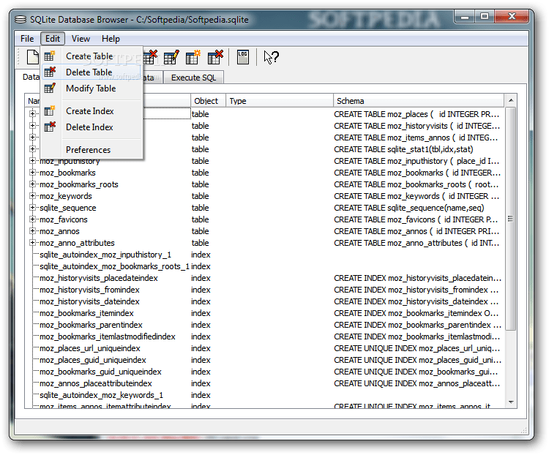The width and height of the screenshot is (549, 455).
Task: Select moz_bookmarks_itemlastmodifiedindex row
Action: tap(264, 336)
